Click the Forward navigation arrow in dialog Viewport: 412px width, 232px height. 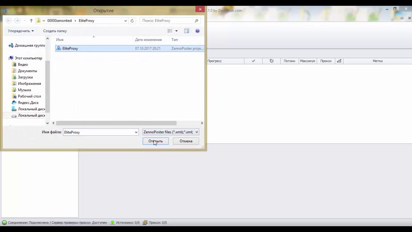17,21
